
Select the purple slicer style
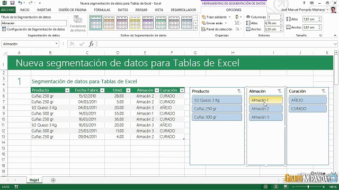coord(148,23)
